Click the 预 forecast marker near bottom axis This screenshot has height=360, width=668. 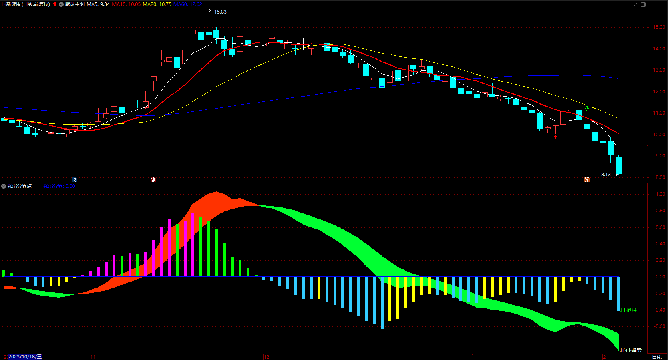click(587, 180)
